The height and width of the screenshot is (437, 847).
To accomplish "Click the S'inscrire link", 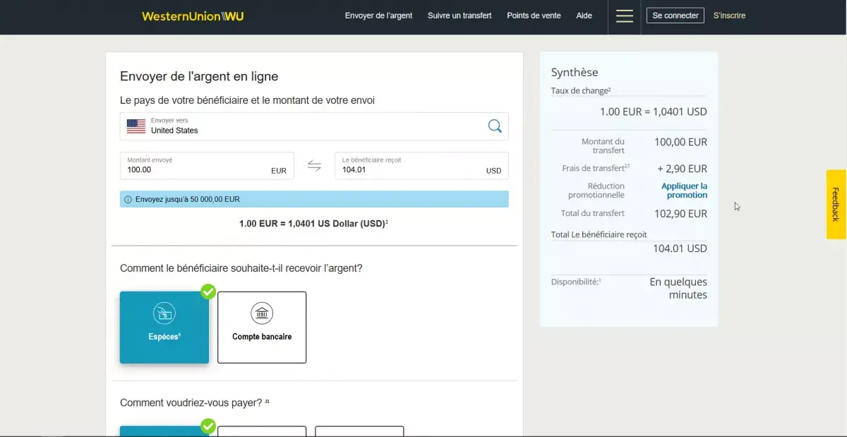I will [729, 16].
